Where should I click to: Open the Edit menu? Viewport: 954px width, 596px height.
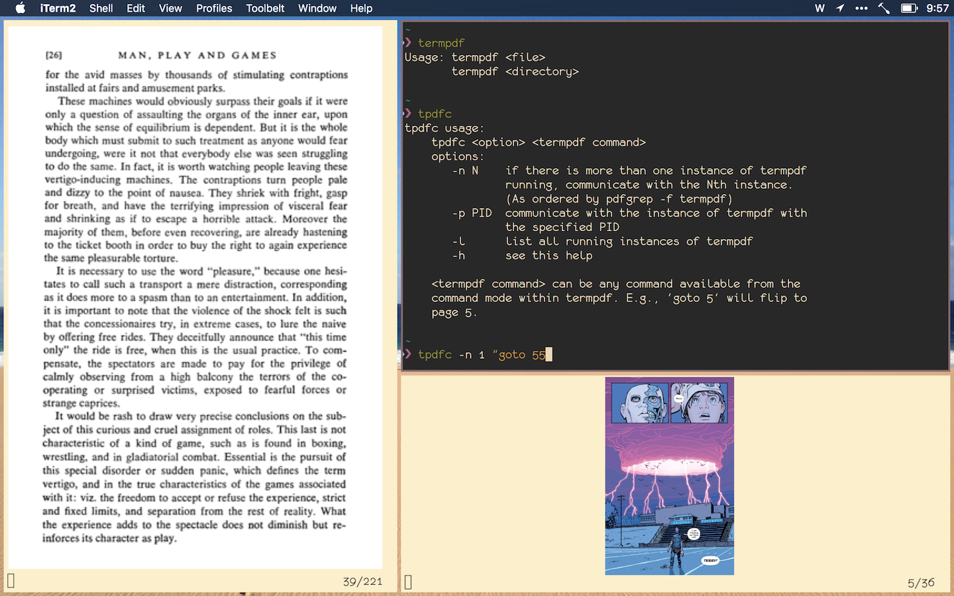(x=136, y=8)
